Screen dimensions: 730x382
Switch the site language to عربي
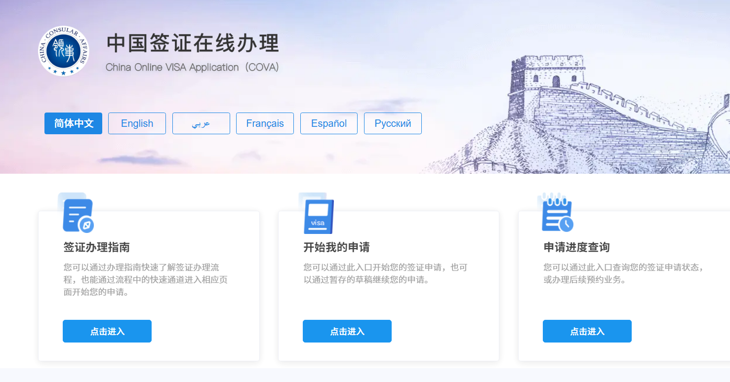[201, 123]
